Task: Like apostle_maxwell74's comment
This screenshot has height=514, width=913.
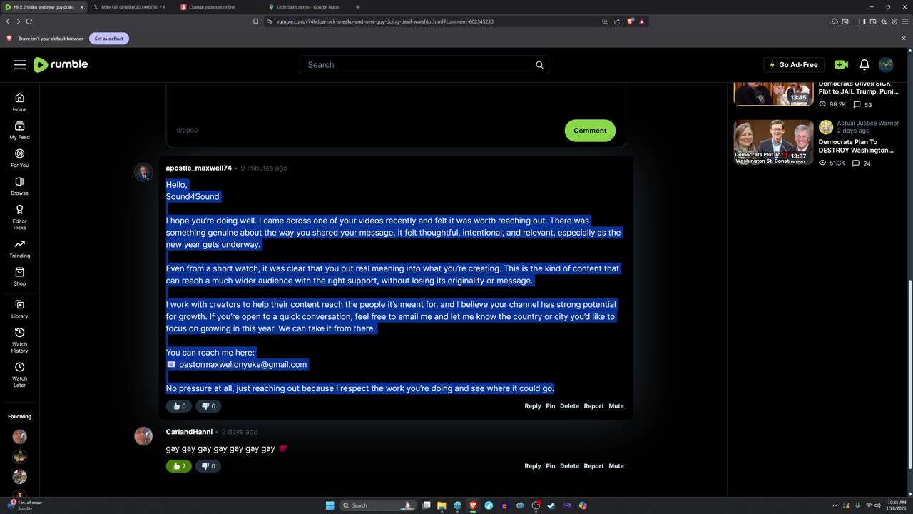Action: [179, 406]
